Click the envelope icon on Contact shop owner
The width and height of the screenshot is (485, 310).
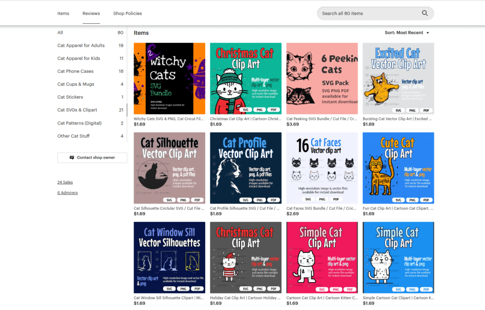72,158
